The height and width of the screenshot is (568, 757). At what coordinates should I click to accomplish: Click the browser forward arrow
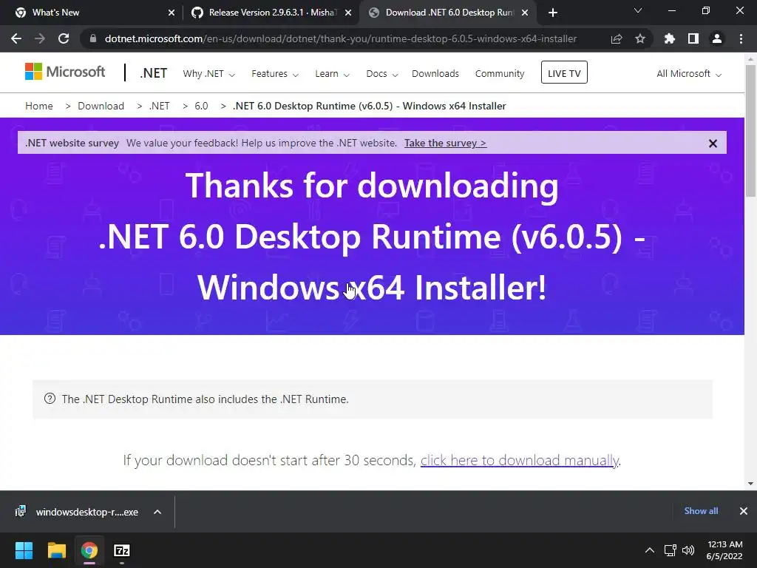click(40, 38)
